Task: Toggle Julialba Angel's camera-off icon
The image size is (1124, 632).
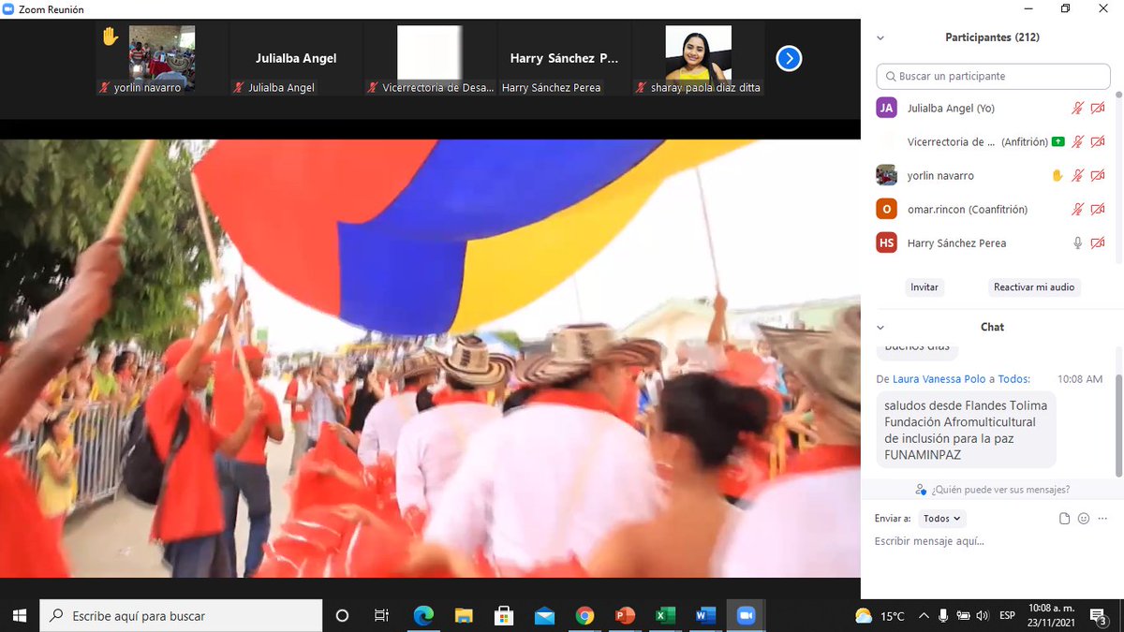Action: 1098,108
